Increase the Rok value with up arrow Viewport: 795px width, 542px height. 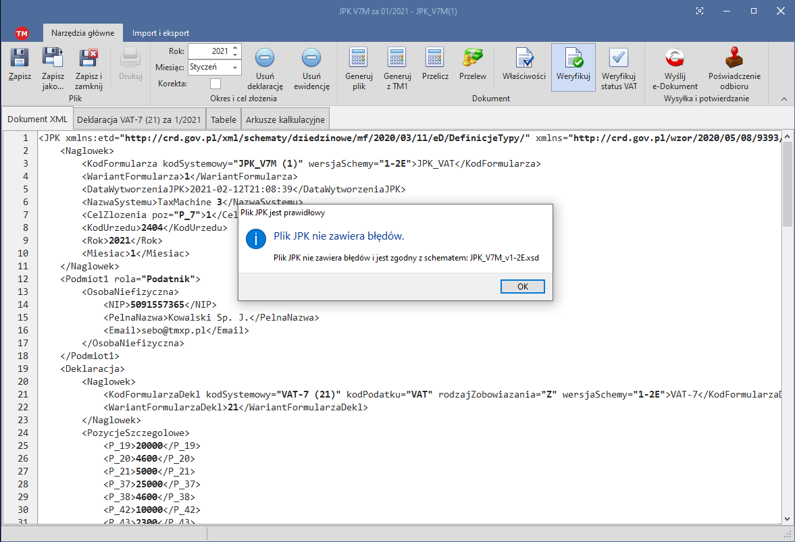tap(235, 48)
